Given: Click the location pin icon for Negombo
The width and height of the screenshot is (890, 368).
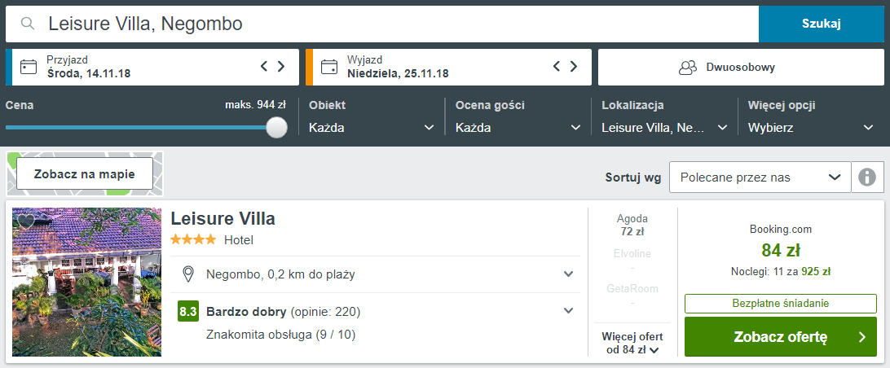Looking at the screenshot, I should pyautogui.click(x=188, y=274).
